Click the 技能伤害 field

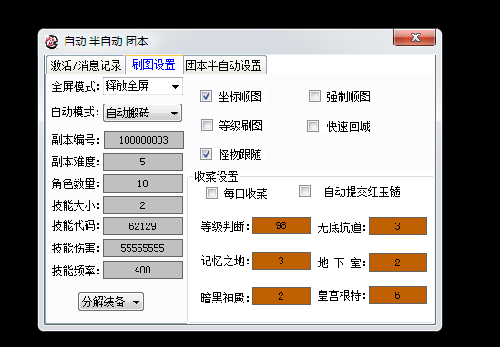point(143,248)
